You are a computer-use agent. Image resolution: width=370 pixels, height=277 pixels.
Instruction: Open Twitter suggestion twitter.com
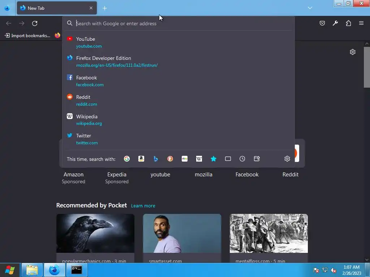[178, 139]
